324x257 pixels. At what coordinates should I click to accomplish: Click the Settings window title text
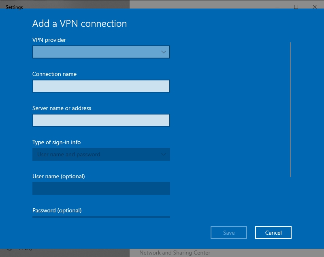click(14, 7)
